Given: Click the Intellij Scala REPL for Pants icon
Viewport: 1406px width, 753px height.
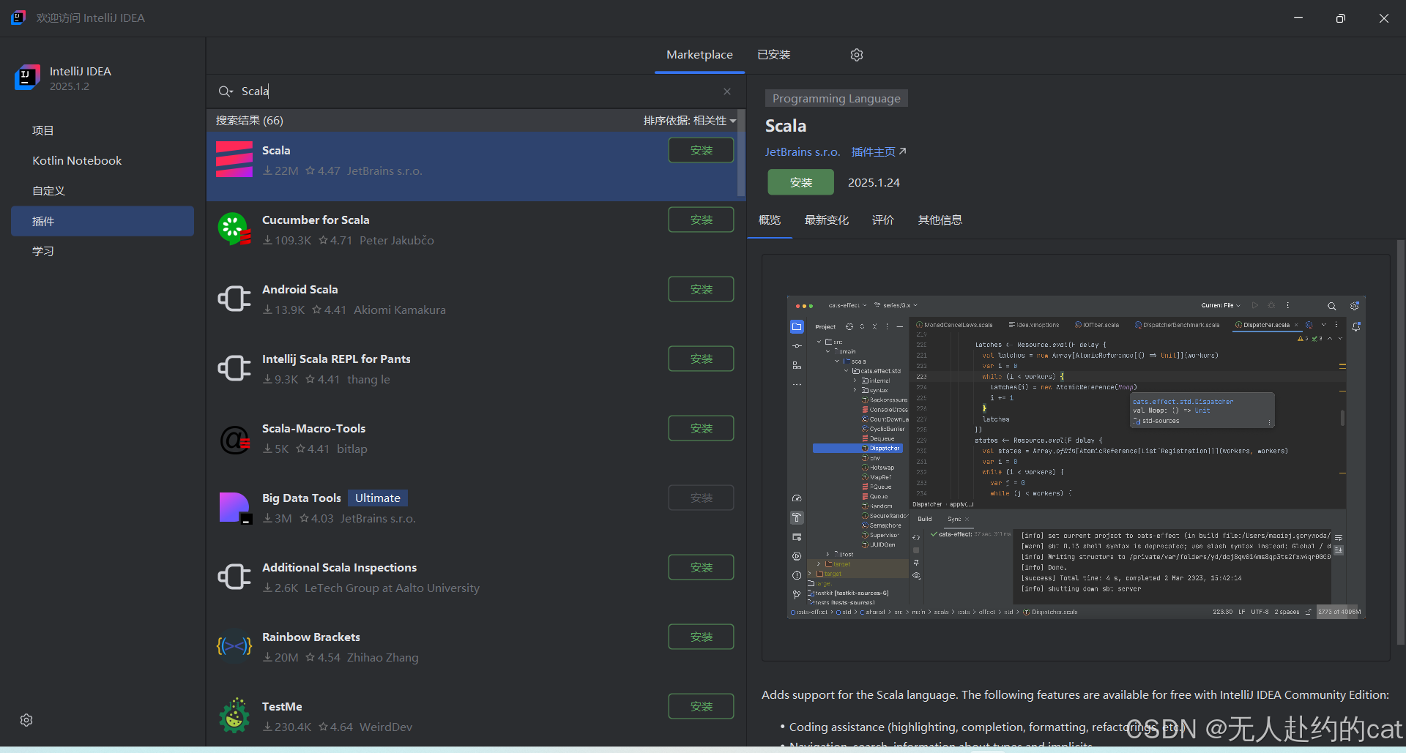Looking at the screenshot, I should click(x=234, y=368).
